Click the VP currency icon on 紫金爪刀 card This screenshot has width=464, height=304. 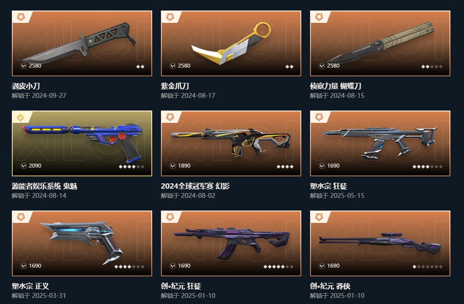[173, 66]
